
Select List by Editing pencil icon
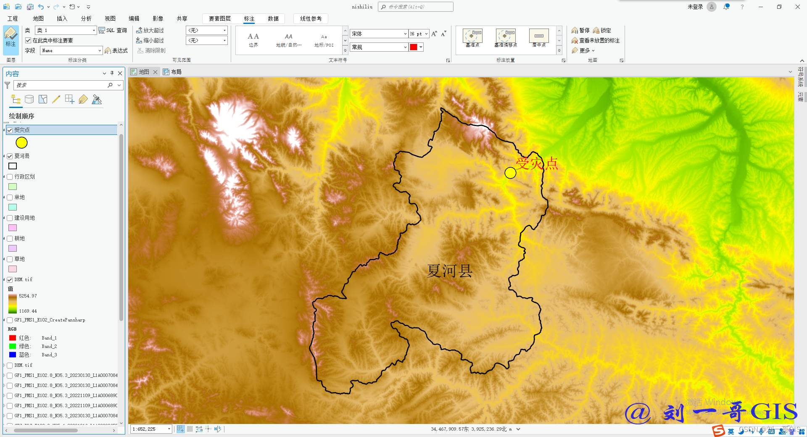[56, 100]
